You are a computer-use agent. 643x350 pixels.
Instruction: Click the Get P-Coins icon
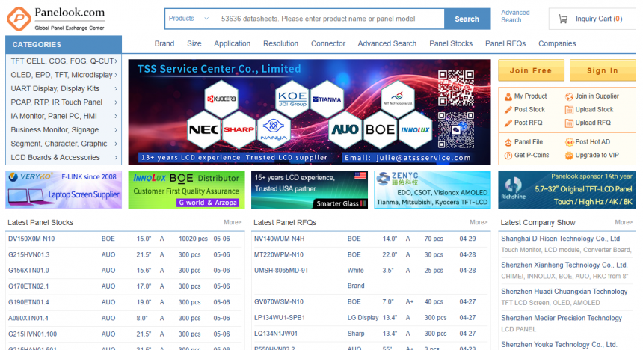[508, 156]
